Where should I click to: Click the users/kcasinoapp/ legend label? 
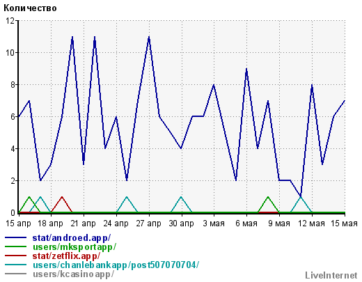pos(73,274)
